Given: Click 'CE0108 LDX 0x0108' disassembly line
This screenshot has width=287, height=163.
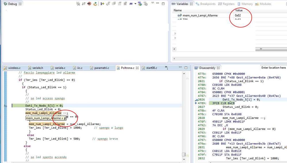Looking at the screenshot, I should (x=227, y=85).
